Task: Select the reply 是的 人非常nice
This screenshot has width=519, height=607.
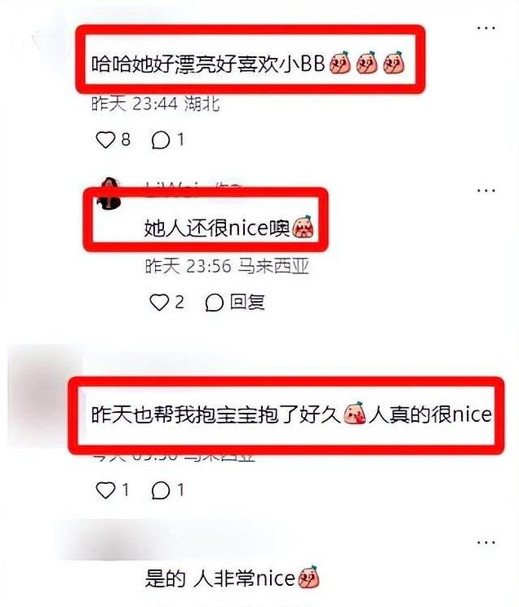Action: point(233,578)
